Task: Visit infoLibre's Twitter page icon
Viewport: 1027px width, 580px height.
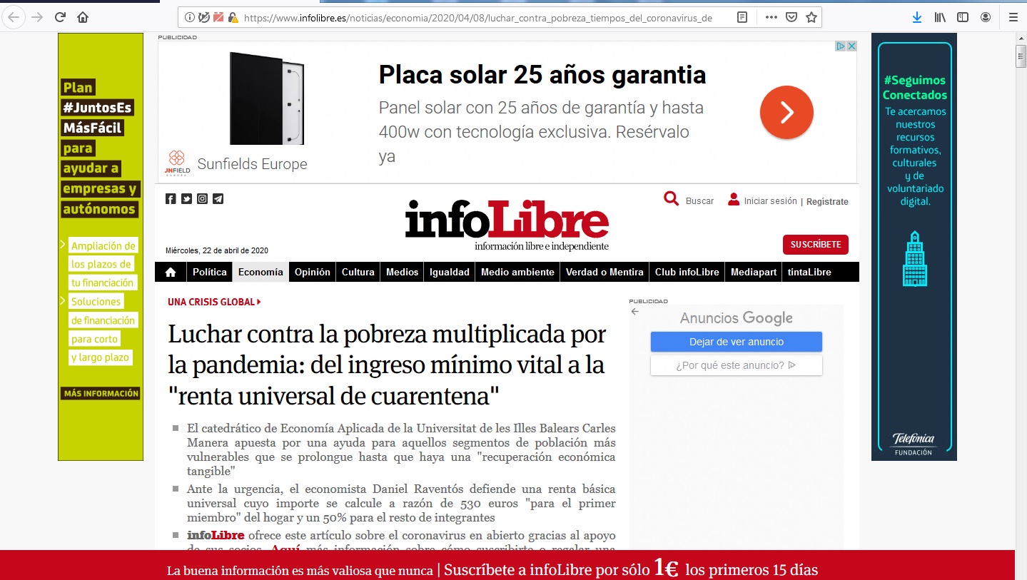Action: click(186, 199)
